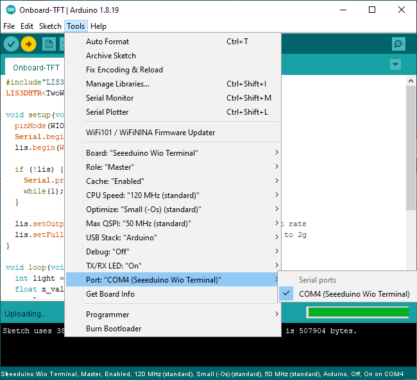Expand the Optimize: "Small (-Os)" submenu
Viewport: 417px width, 380px height.
pyautogui.click(x=173, y=209)
